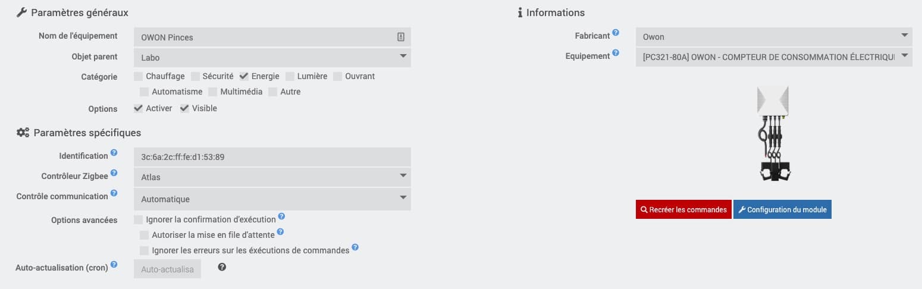Toggle the Visible option checkbox

[x=184, y=108]
